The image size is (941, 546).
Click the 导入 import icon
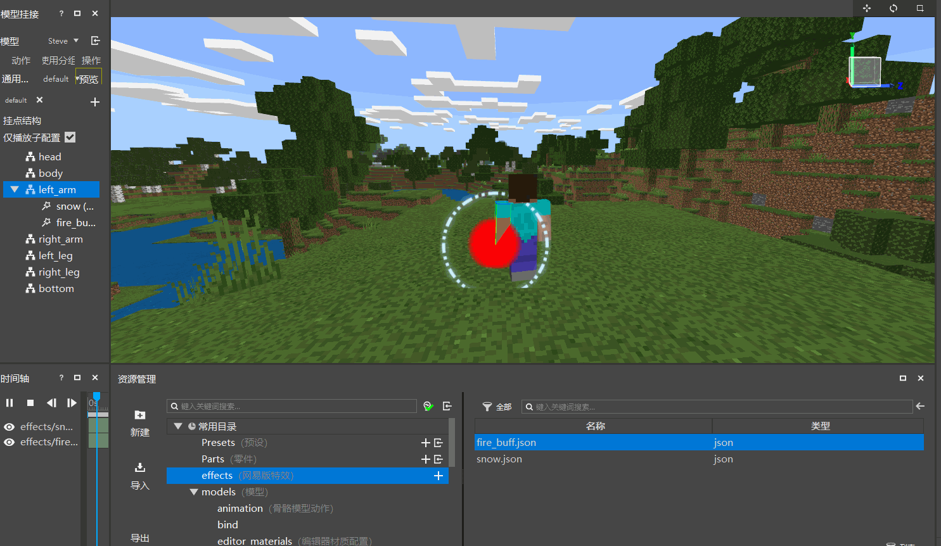(x=140, y=467)
